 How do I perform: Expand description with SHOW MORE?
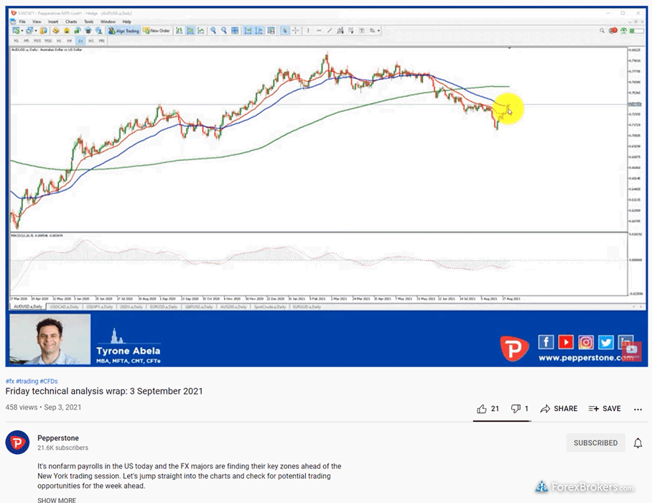coord(57,499)
